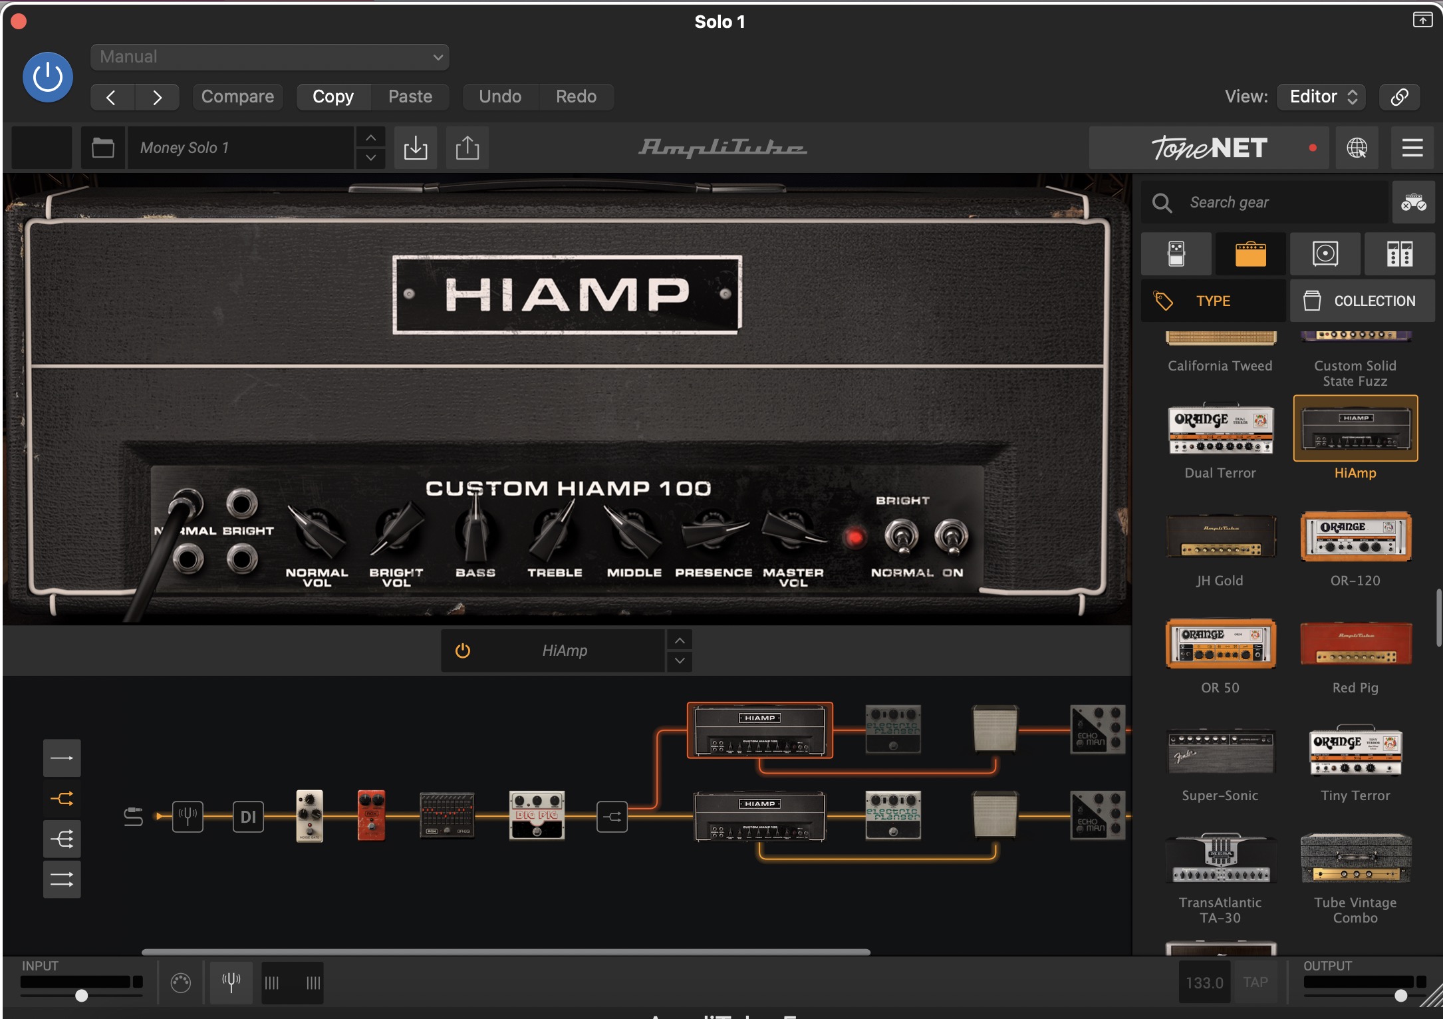Step to next preset with down chevron
Screen dimensions: 1443x1019
(370, 158)
